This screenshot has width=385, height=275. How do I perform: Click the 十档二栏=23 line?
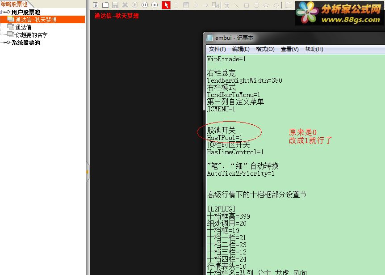(226, 245)
